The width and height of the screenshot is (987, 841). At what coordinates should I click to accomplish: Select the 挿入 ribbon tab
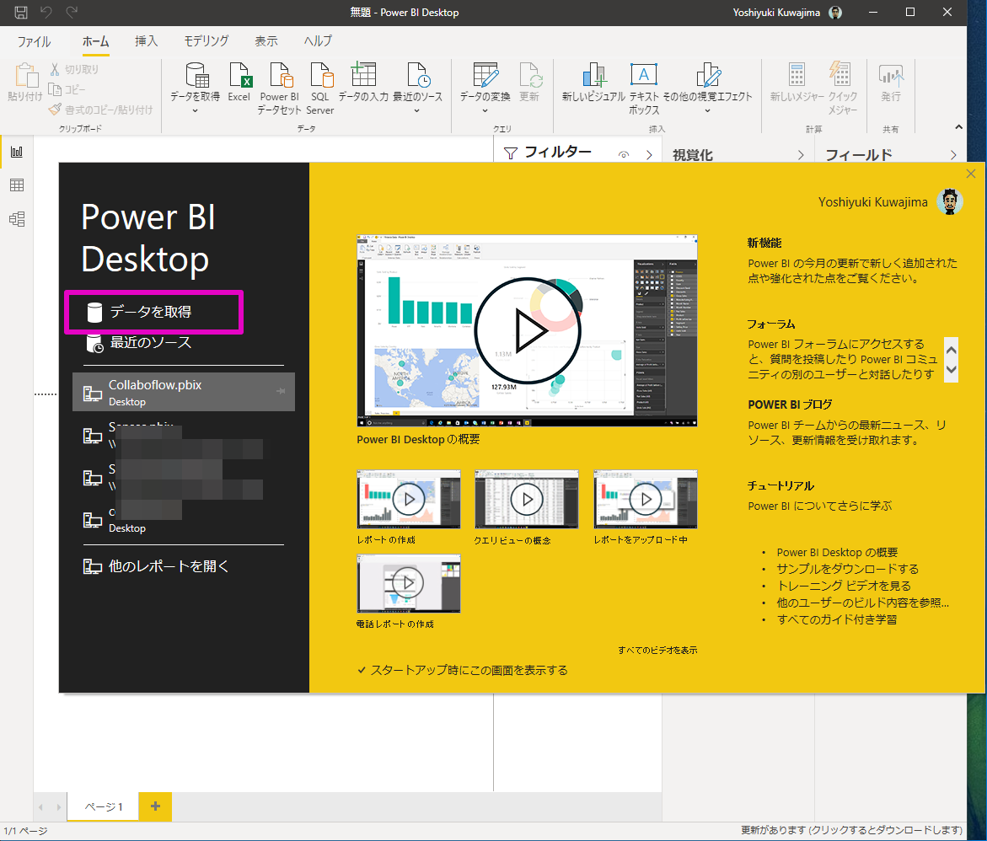tap(146, 41)
